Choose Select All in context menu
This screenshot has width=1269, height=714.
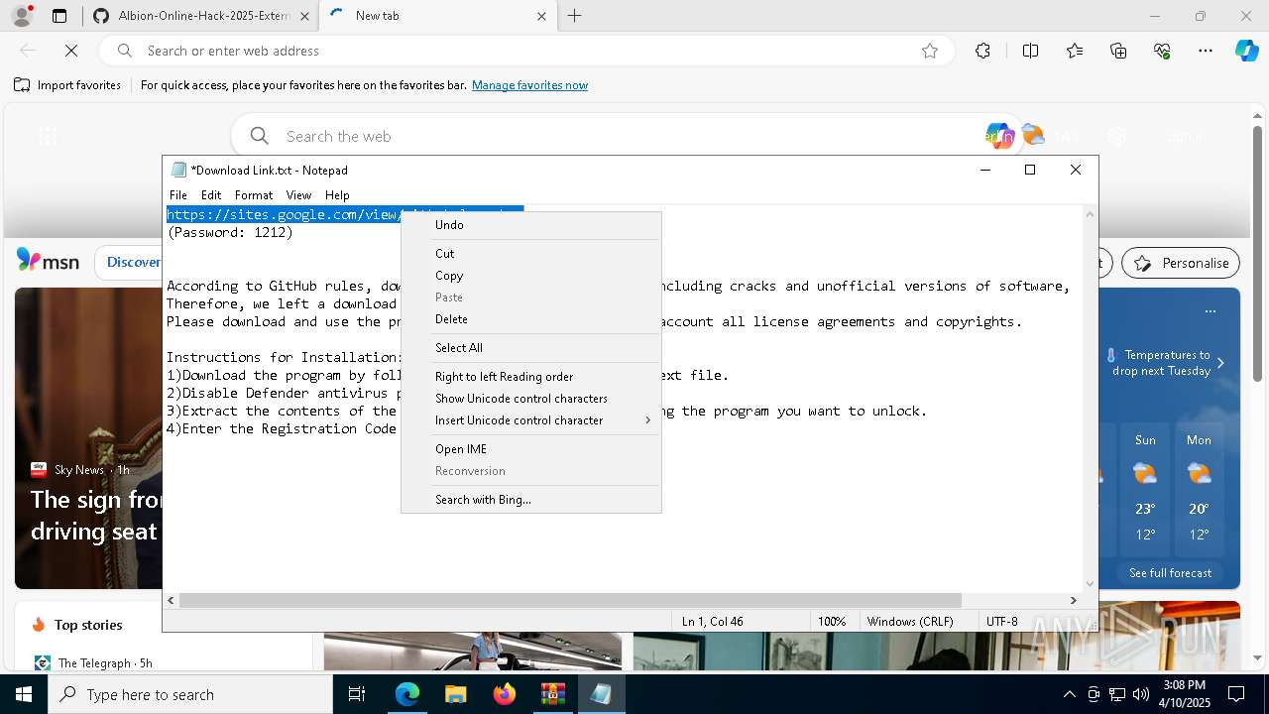click(530, 348)
